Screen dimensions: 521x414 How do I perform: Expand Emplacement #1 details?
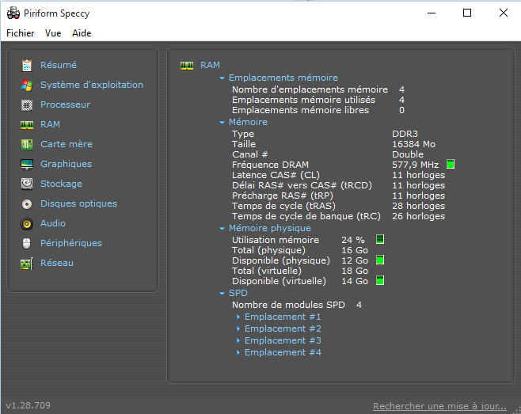[238, 317]
